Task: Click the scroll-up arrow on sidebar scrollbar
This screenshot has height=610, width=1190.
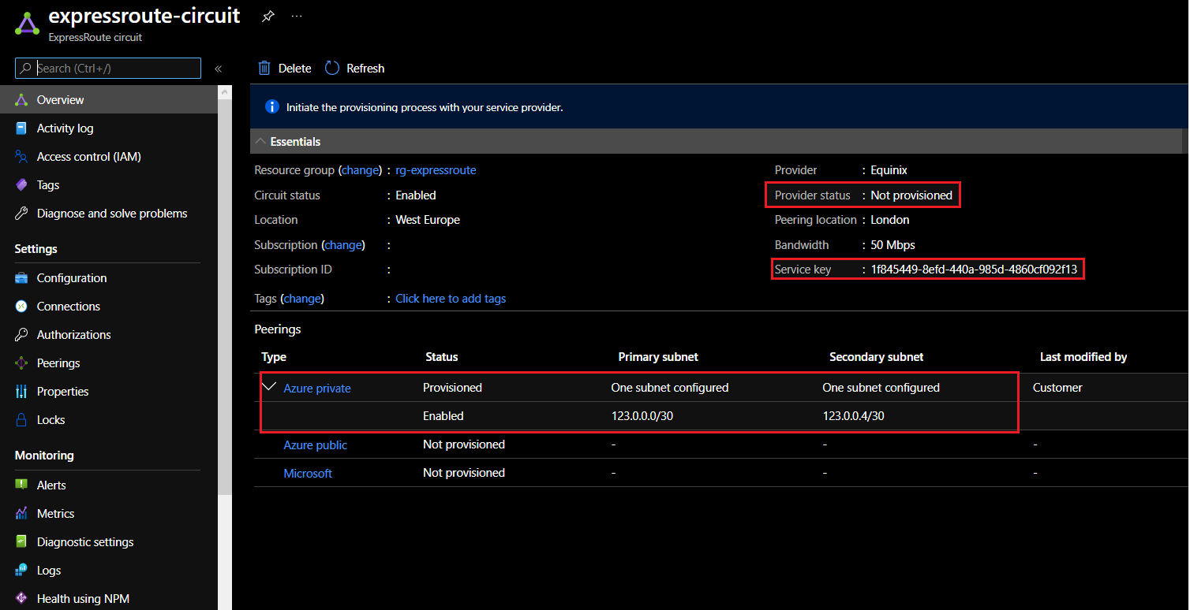Action: point(225,92)
